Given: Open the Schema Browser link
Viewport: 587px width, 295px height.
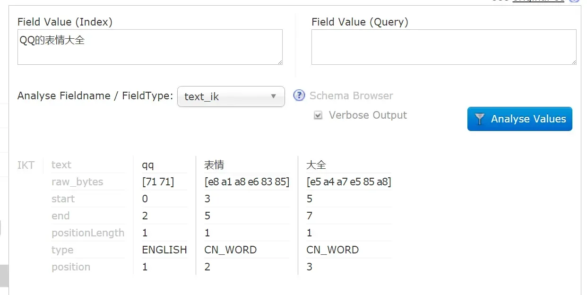Looking at the screenshot, I should tap(351, 95).
